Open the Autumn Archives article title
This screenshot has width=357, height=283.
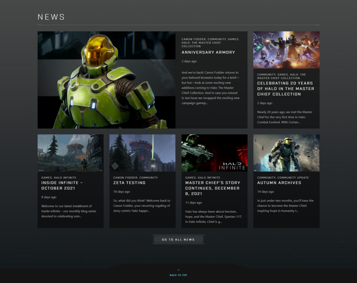point(279,183)
